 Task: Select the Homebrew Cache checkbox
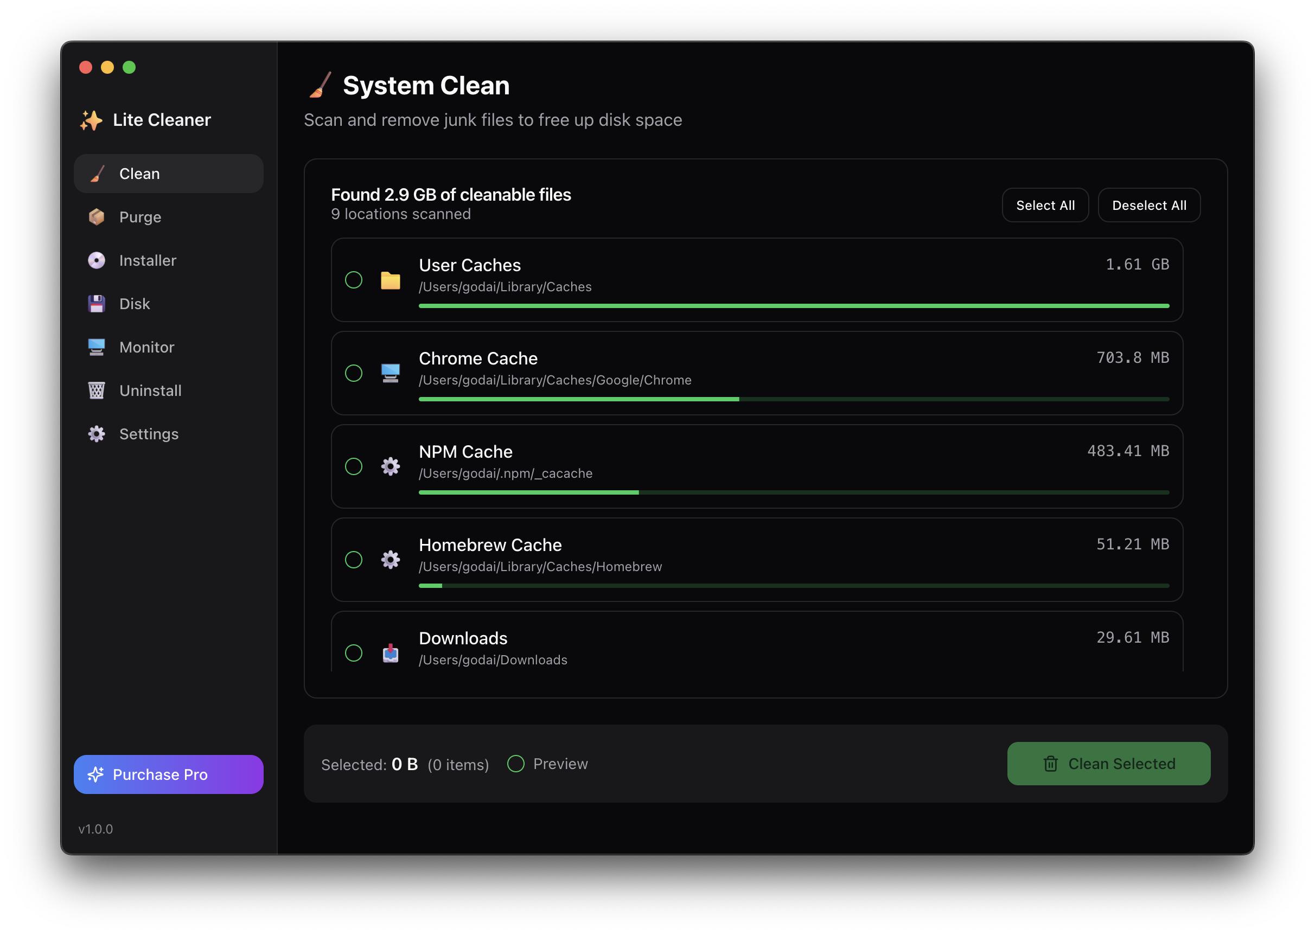pos(354,560)
